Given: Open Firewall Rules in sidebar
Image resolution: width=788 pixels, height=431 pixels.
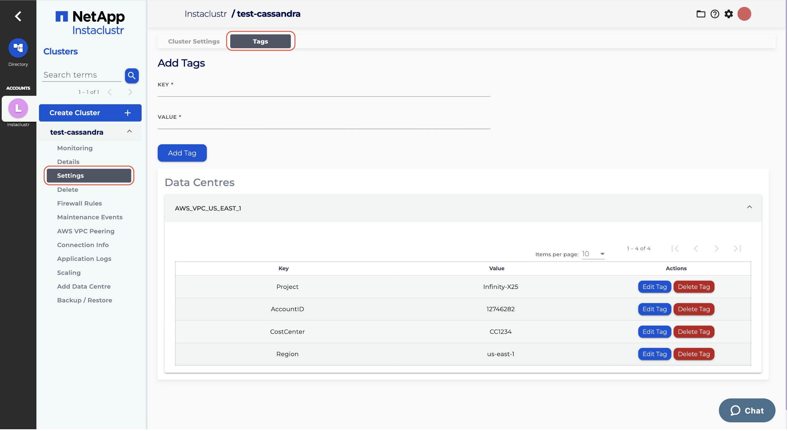Looking at the screenshot, I should tap(79, 203).
